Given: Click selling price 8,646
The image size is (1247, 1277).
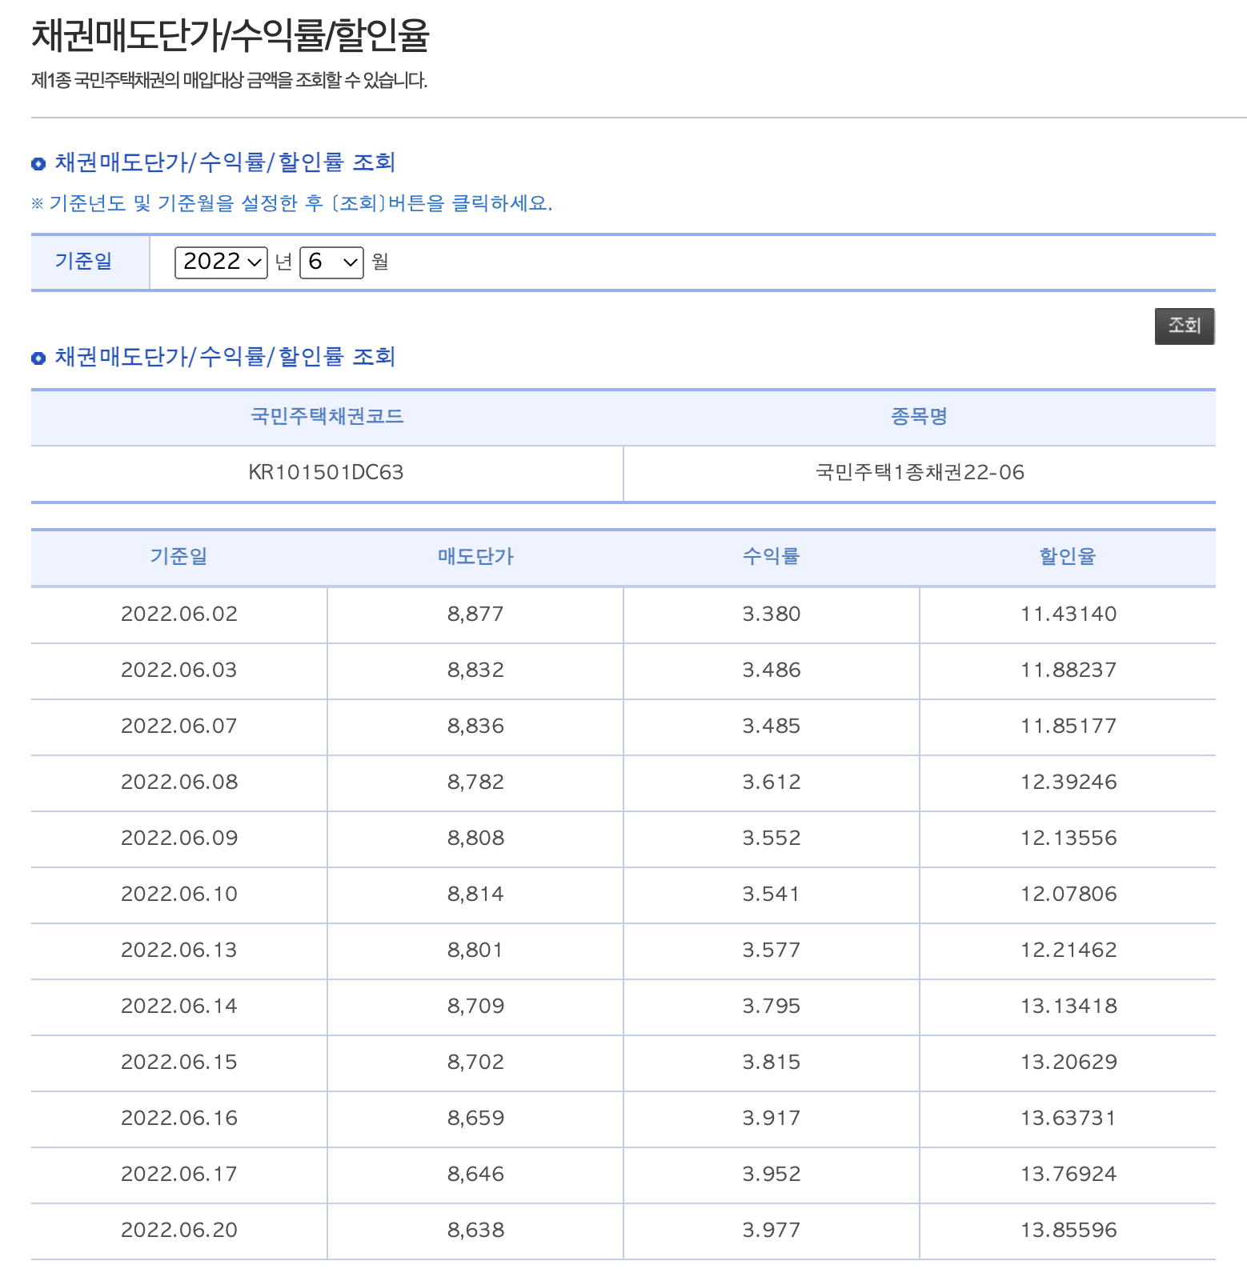Looking at the screenshot, I should click(475, 1175).
